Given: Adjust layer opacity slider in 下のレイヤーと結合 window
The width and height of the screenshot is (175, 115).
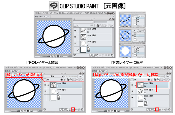Looking at the screenshot, I should [x=71, y=76].
